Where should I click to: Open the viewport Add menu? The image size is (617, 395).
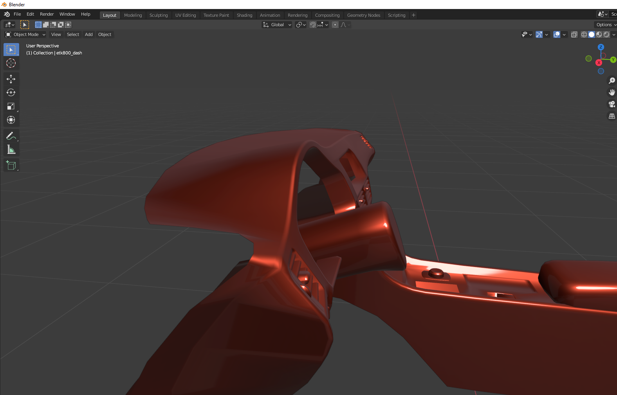(x=89, y=34)
